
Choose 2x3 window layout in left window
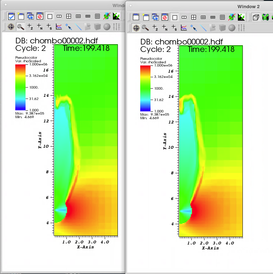[78, 16]
